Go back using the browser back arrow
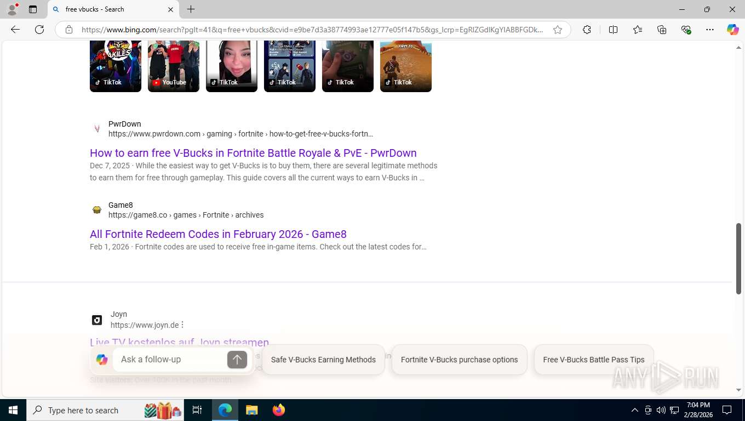Viewport: 745px width, 421px height. 15,30
